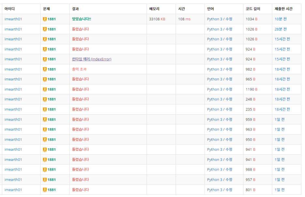Screen dimensions: 305x197
Task: Open user imearth01 in the 1190 B row
Action: point(13,89)
